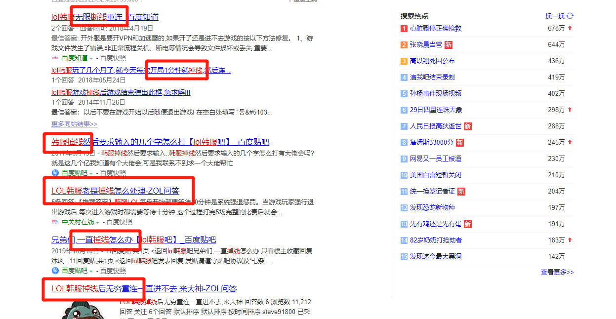Click the red up arrow beside 678万

point(570,28)
